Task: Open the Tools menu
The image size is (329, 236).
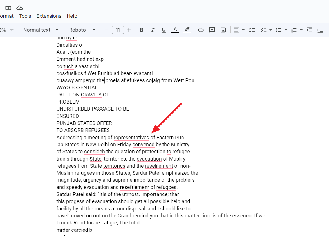Action: click(25, 16)
